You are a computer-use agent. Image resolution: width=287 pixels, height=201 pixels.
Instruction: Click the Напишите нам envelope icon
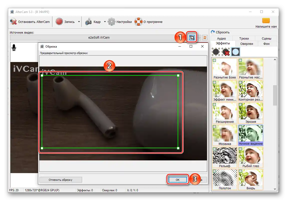[x=266, y=20]
